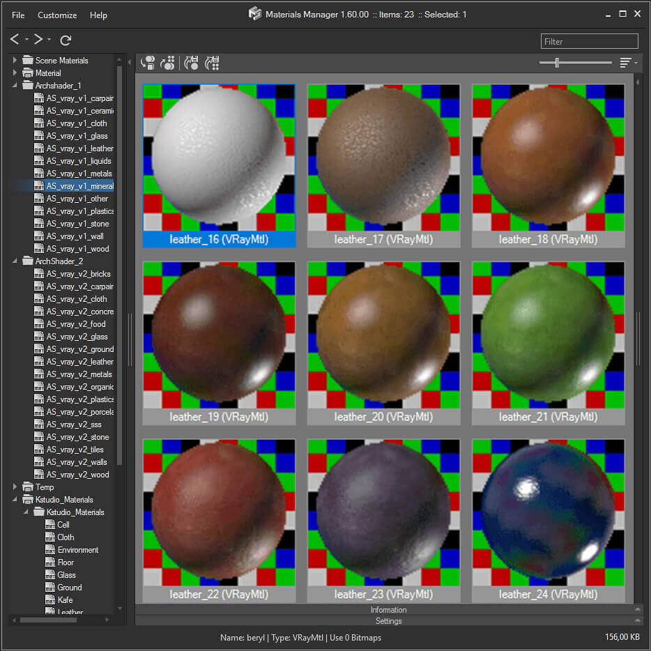Click the Materials Manager logo icon in title bar

255,14
